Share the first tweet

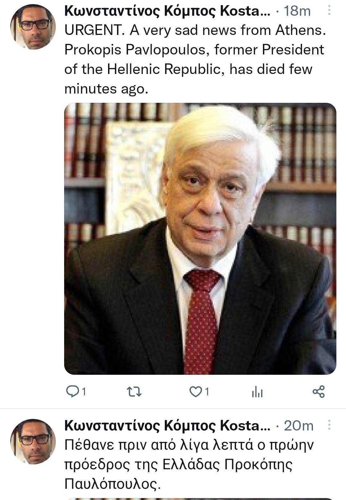tap(318, 391)
